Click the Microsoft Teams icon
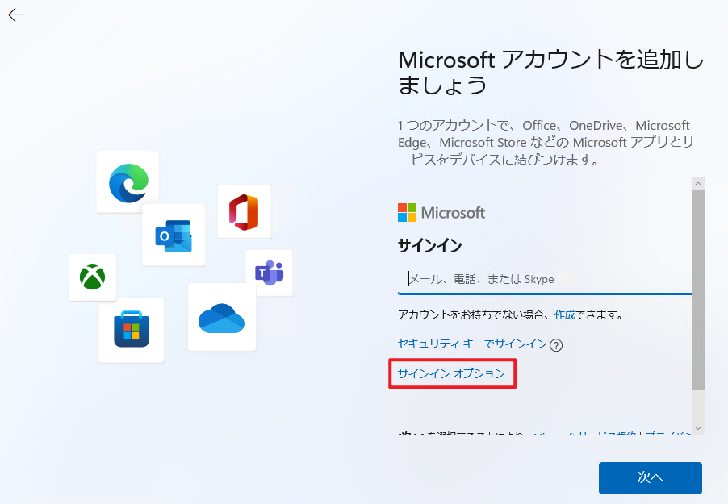Image resolution: width=728 pixels, height=504 pixels. [270, 273]
